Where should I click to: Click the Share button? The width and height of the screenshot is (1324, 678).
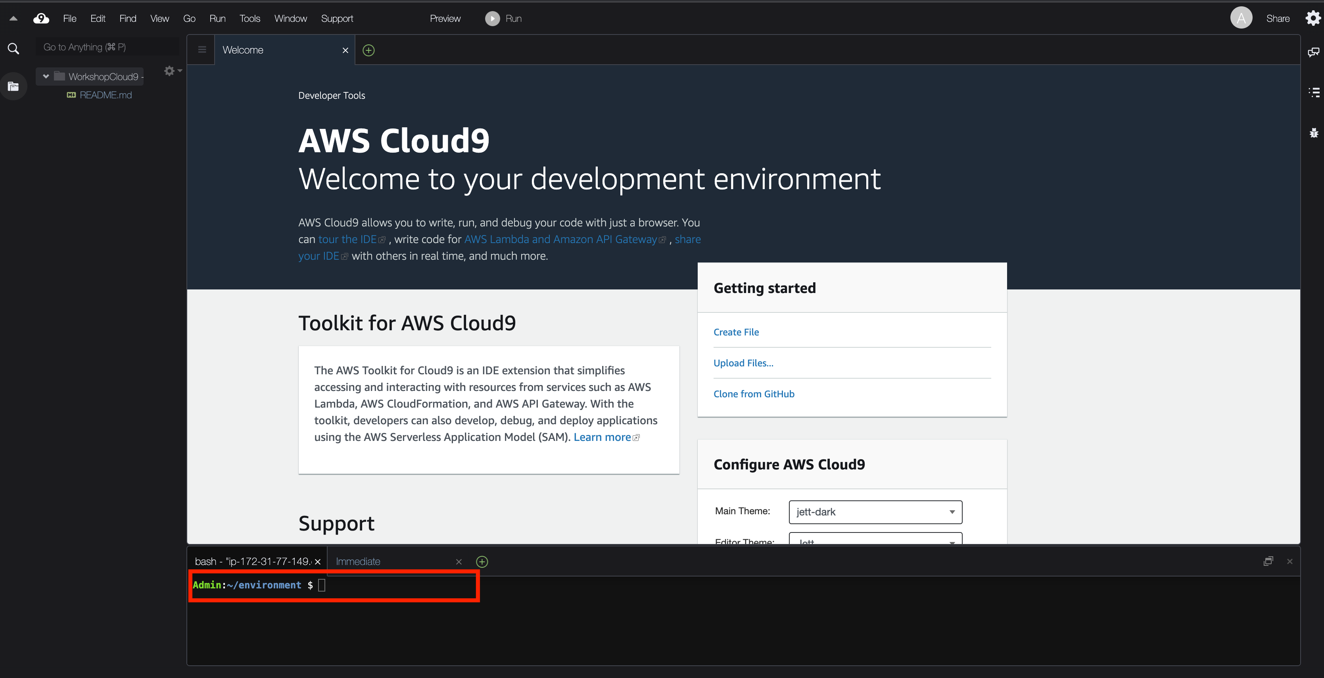pyautogui.click(x=1278, y=19)
